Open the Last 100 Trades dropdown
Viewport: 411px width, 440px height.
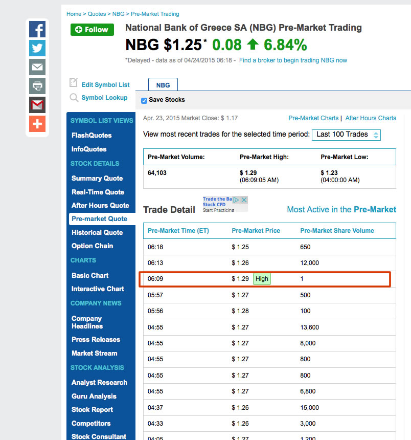tap(346, 134)
